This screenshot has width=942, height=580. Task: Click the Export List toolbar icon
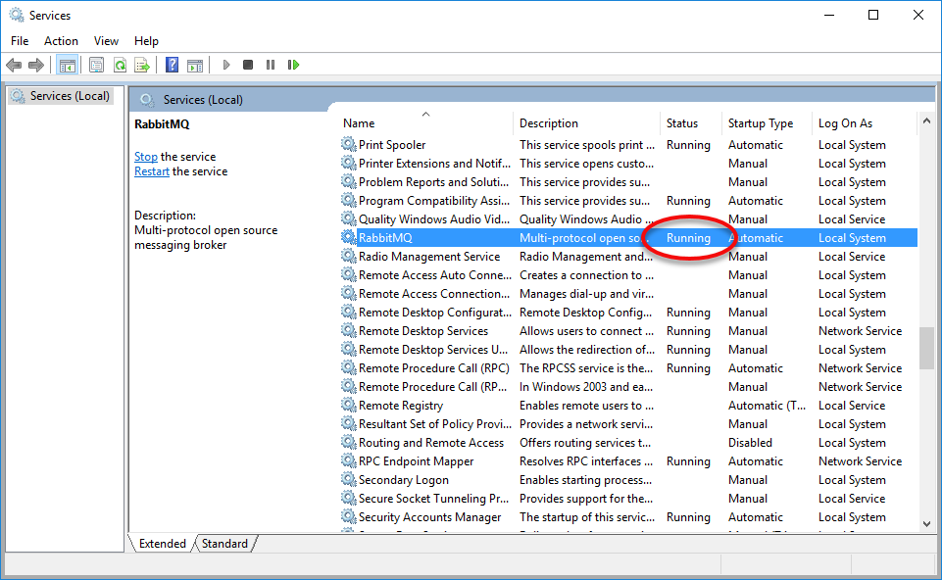(x=143, y=65)
